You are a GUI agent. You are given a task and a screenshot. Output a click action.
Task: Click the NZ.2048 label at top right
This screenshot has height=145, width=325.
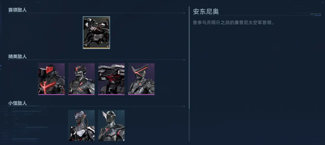315,14
